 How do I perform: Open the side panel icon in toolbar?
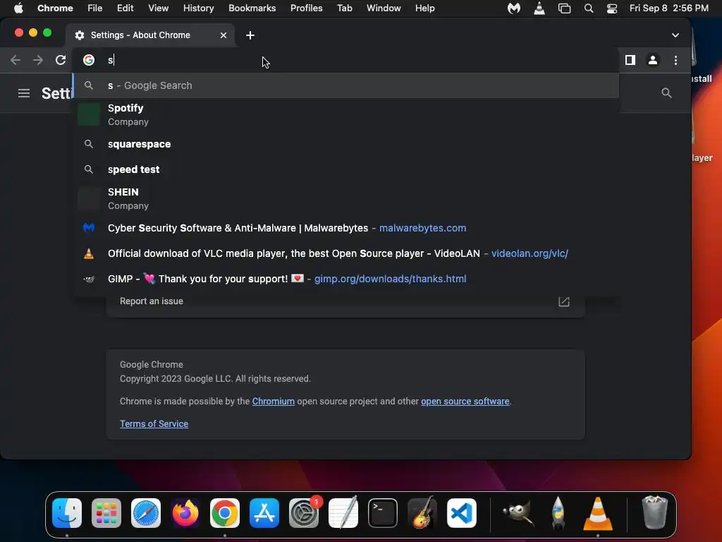coord(630,60)
